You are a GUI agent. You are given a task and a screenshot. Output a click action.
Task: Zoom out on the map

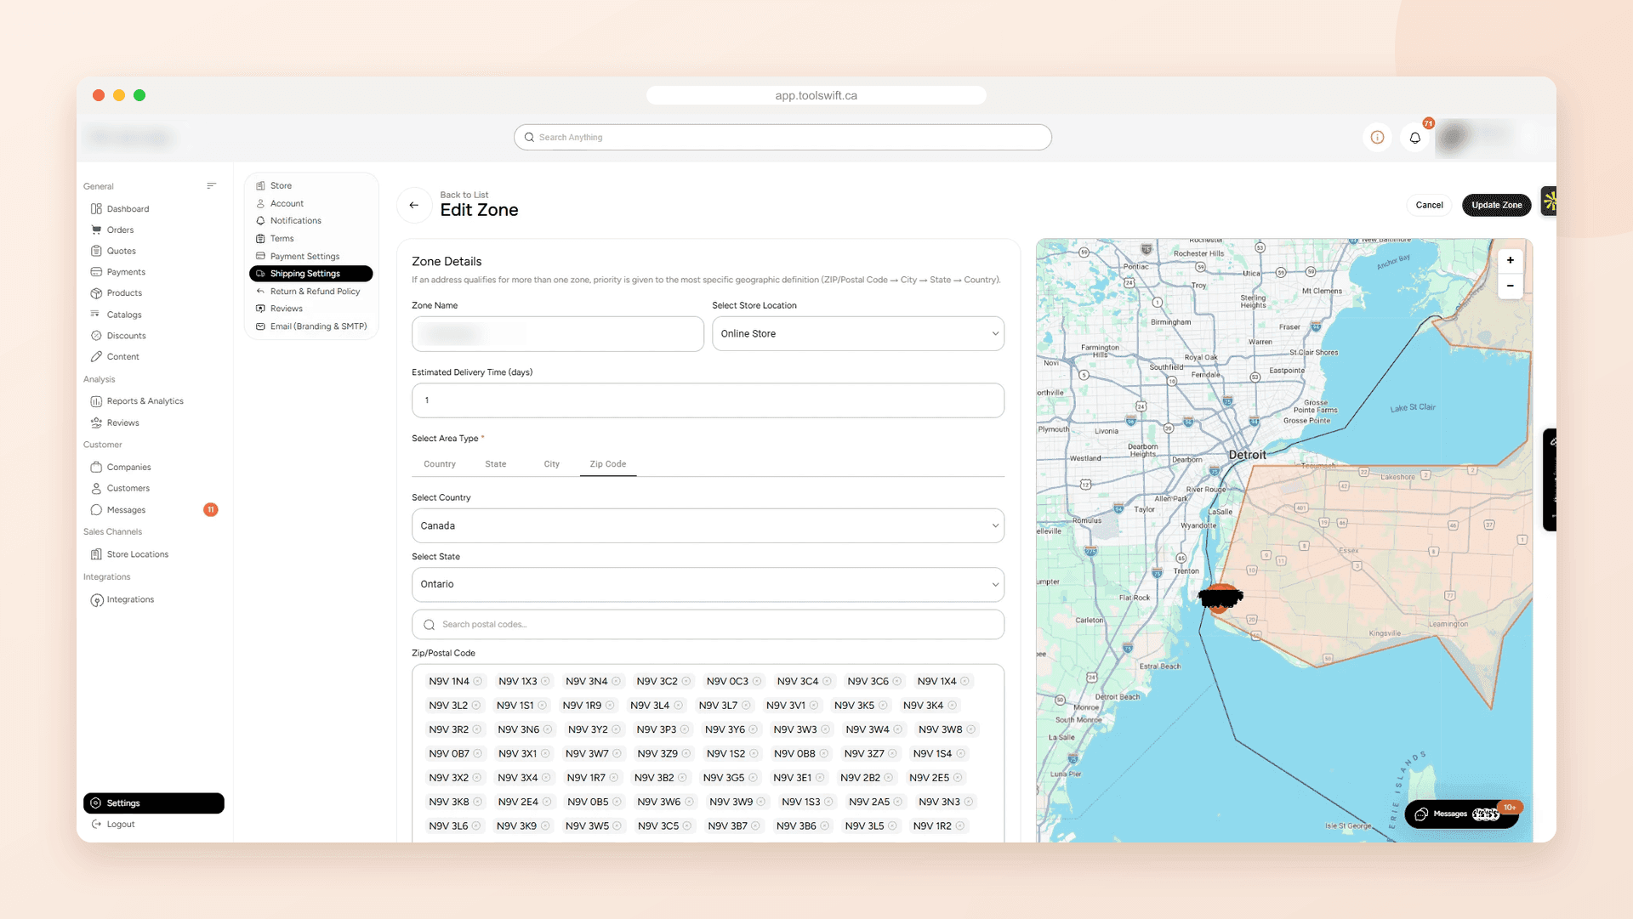[x=1511, y=286]
